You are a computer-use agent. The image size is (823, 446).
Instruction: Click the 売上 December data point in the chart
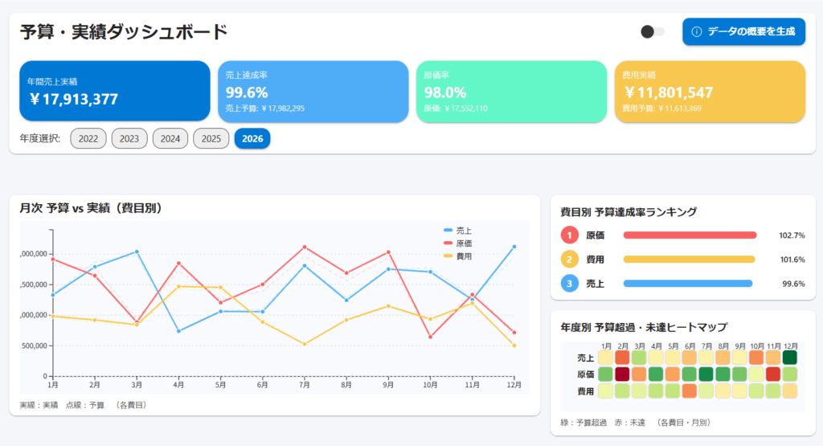(514, 247)
